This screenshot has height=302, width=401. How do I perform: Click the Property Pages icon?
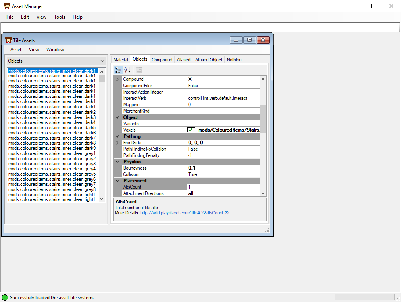click(139, 70)
